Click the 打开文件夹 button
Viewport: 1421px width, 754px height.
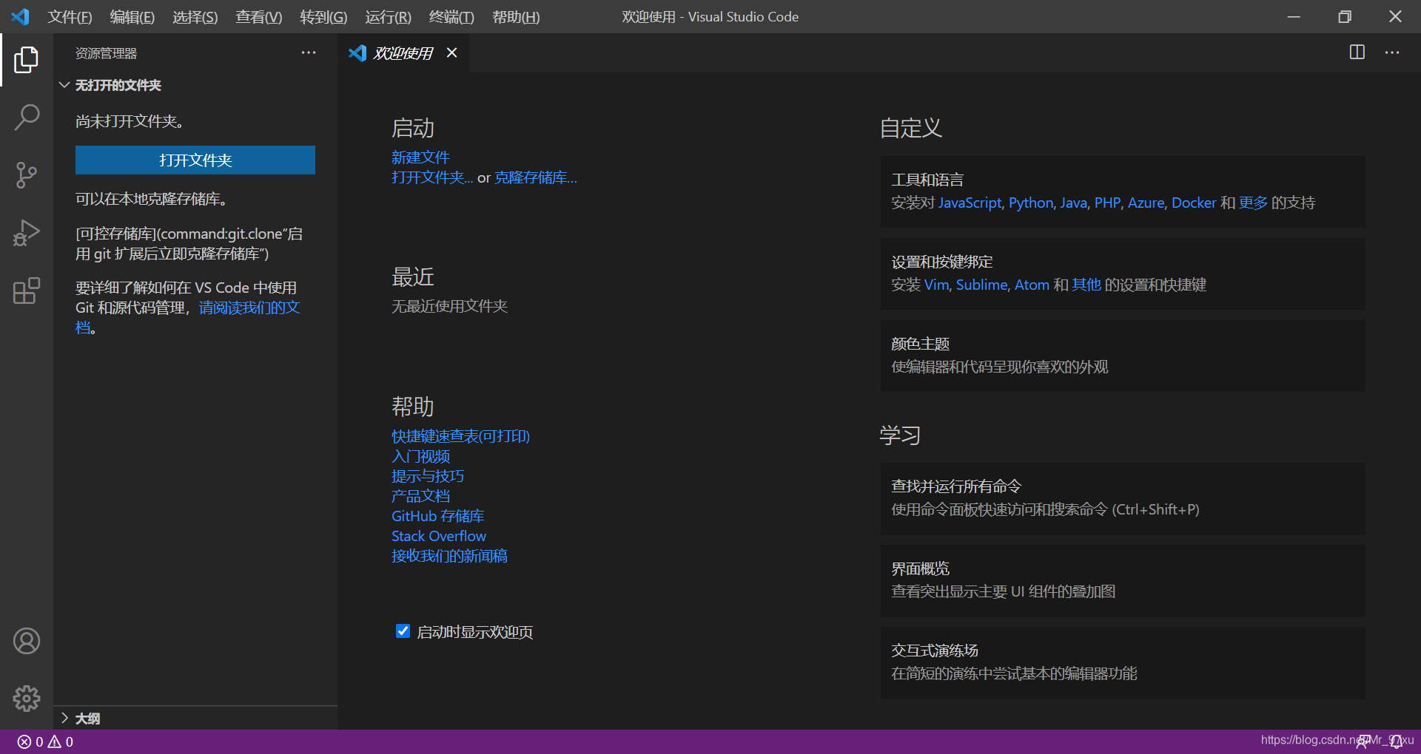(x=195, y=160)
